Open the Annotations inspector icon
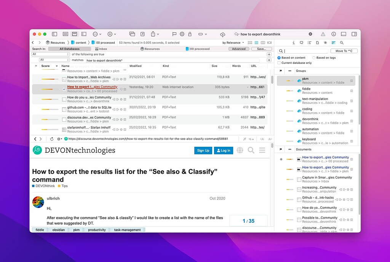The height and width of the screenshot is (262, 390). (x=301, y=43)
